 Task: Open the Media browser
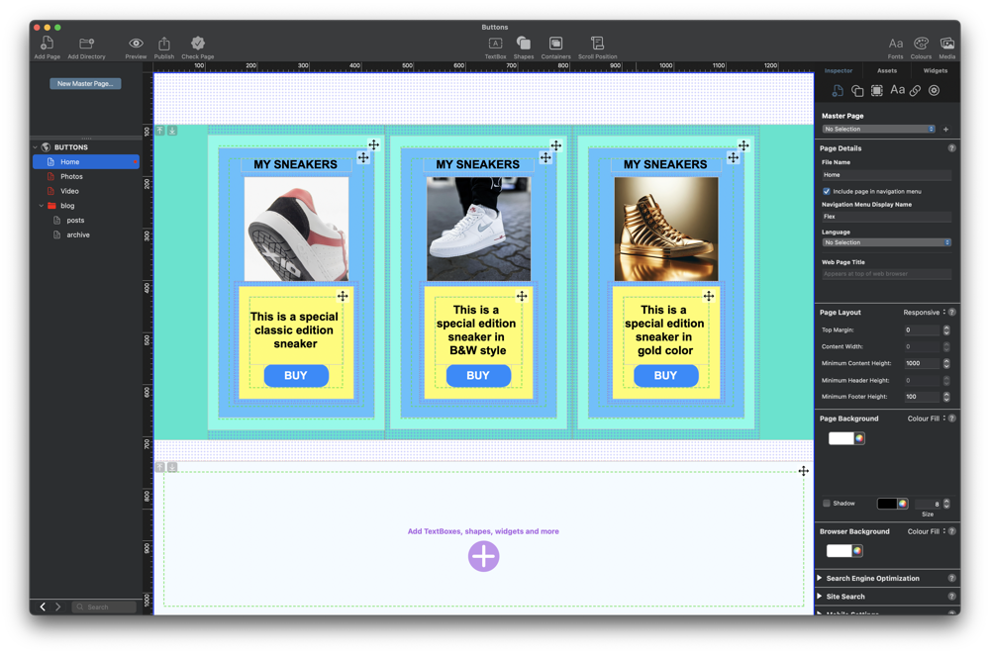(947, 43)
